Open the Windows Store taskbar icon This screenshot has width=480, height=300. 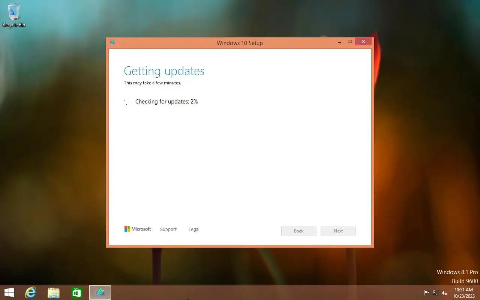77,292
